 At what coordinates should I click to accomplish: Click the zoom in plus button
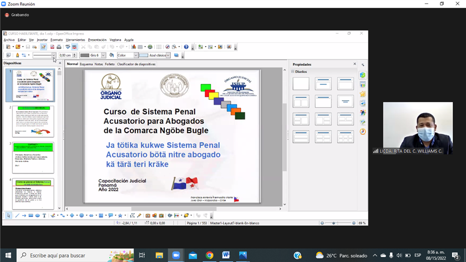pos(354,223)
